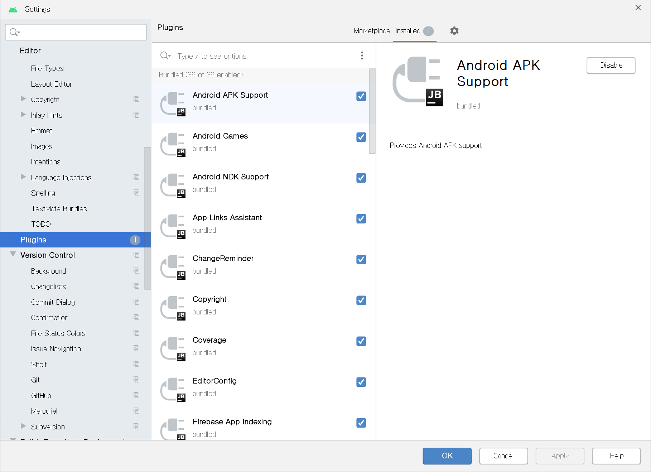This screenshot has height=472, width=651.
Task: Expand the Subversion node
Action: (x=23, y=426)
